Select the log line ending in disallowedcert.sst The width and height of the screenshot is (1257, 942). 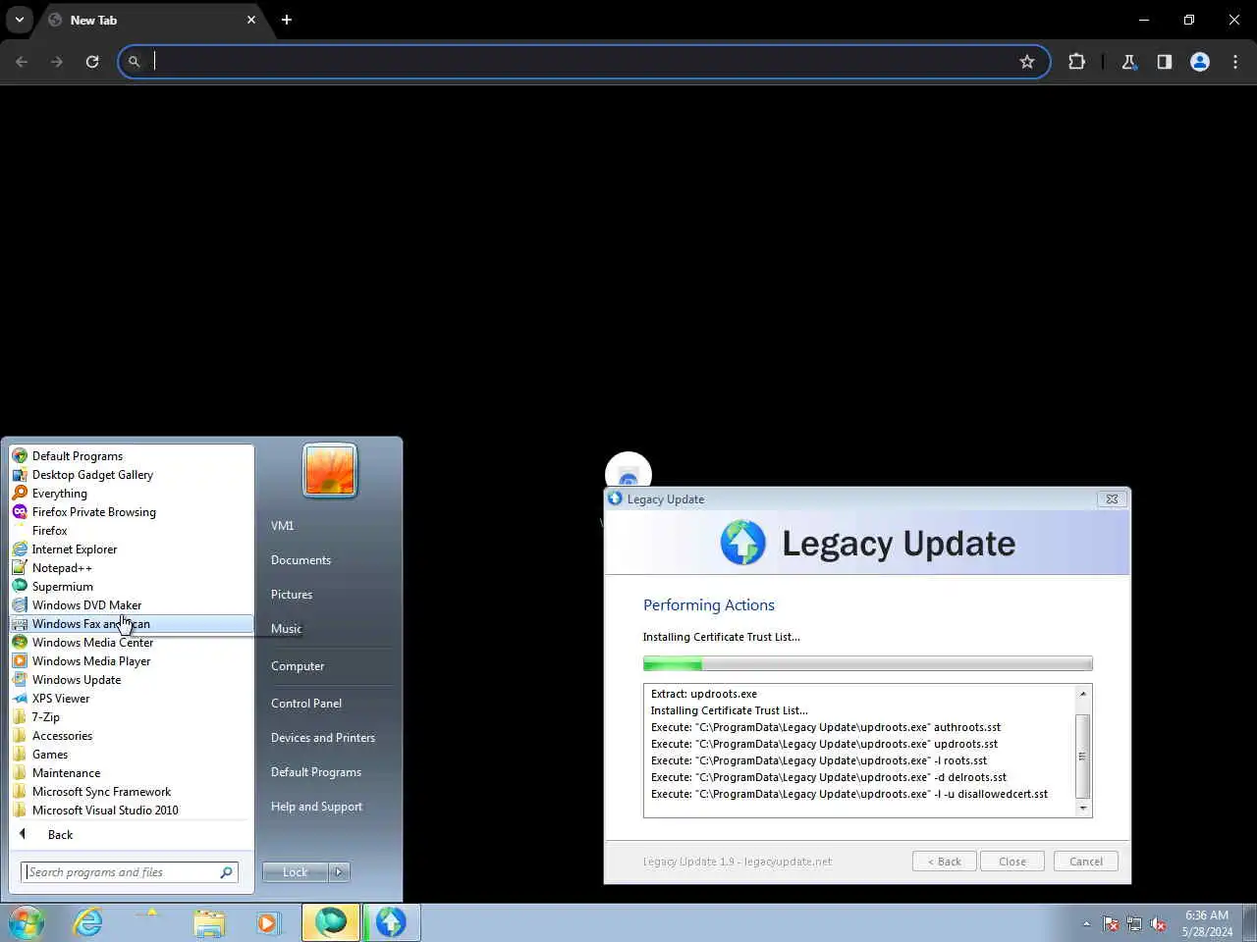849,794
